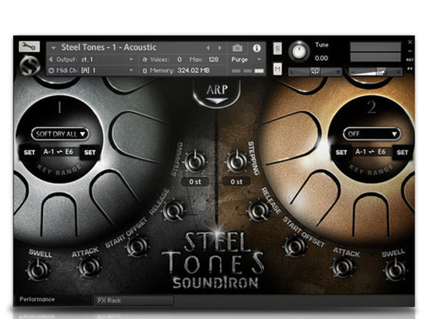The image size is (425, 319).
Task: Click the Voices note icon
Action: pos(145,59)
